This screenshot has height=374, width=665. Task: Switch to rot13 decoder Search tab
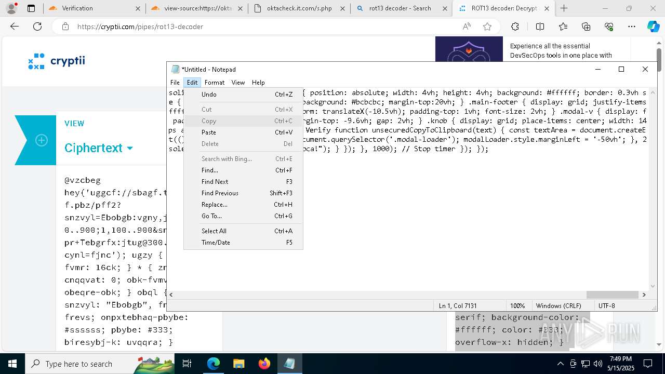click(401, 8)
